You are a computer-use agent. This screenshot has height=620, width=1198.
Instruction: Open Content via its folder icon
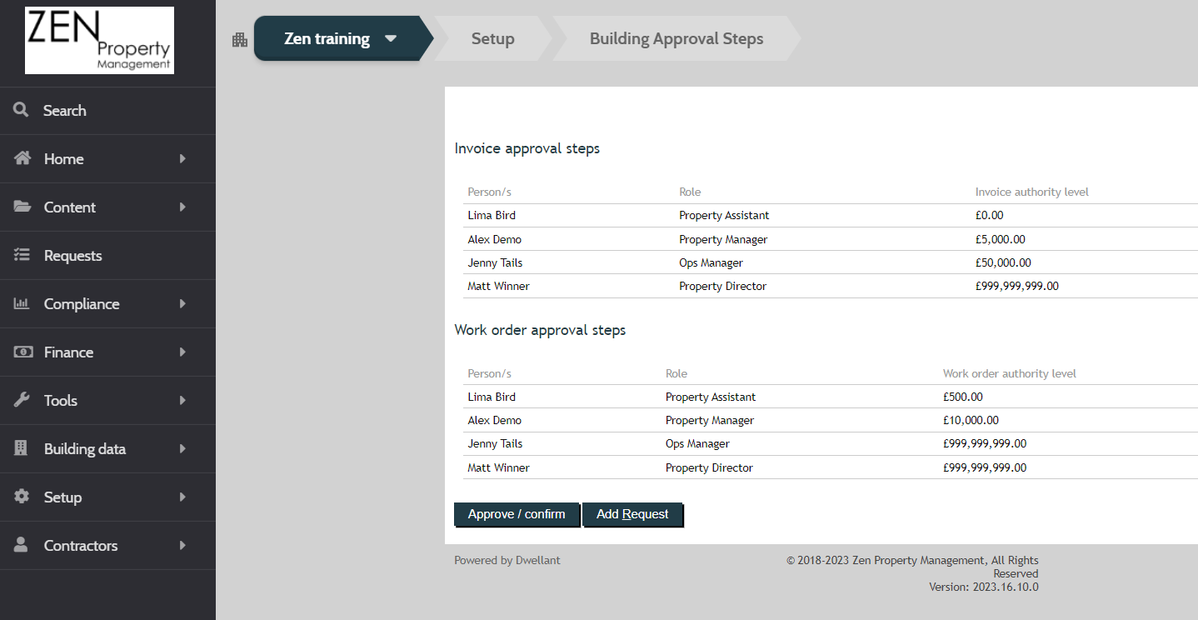click(x=21, y=207)
